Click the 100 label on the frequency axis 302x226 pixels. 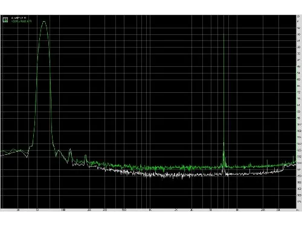63,210
